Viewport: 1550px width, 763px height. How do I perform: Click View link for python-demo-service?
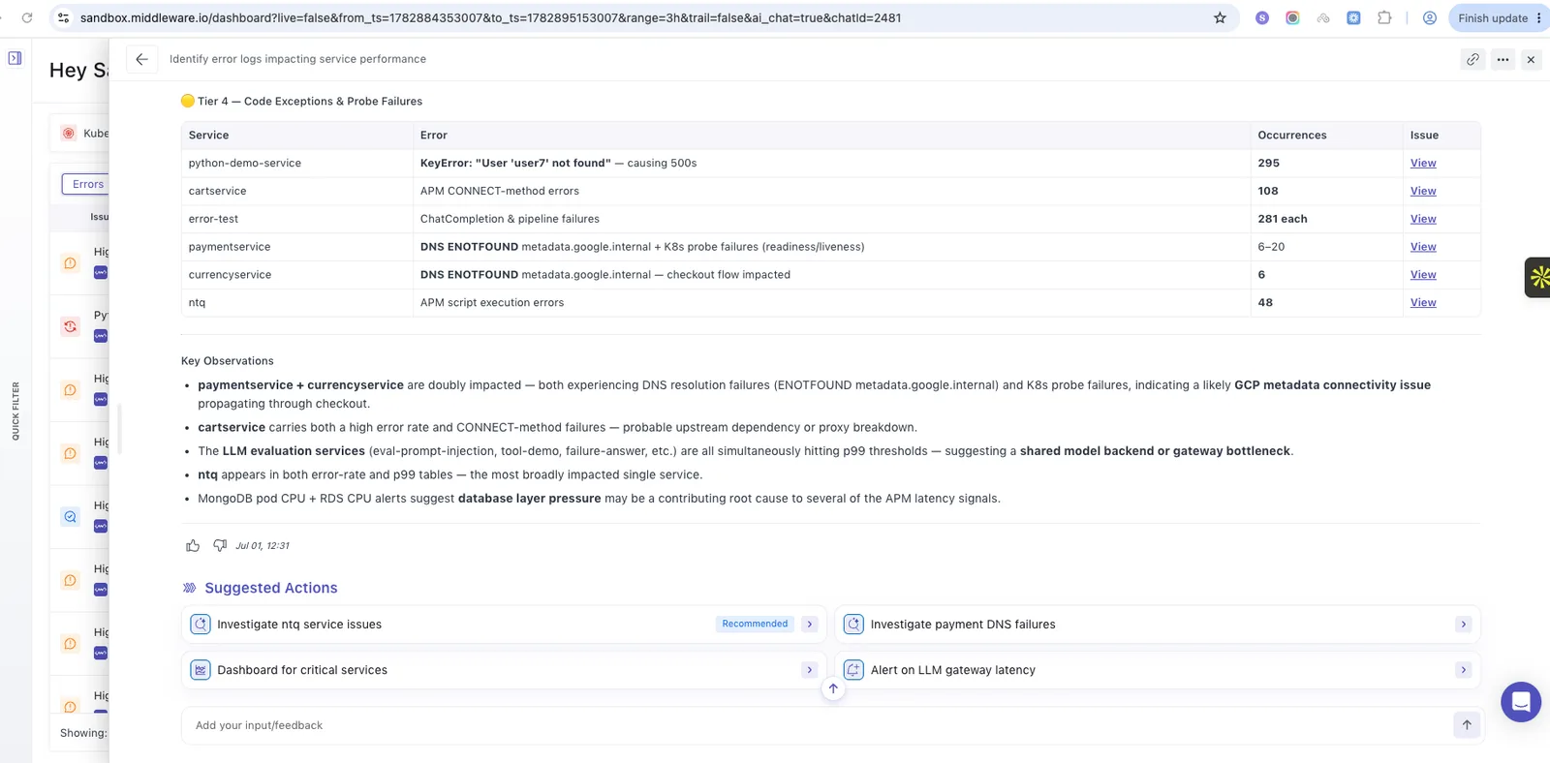1423,164
